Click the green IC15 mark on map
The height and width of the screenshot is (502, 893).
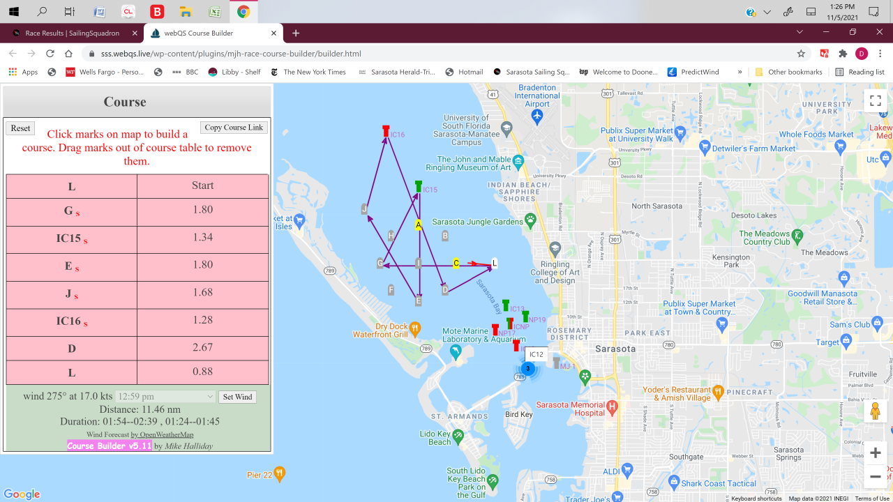click(419, 186)
